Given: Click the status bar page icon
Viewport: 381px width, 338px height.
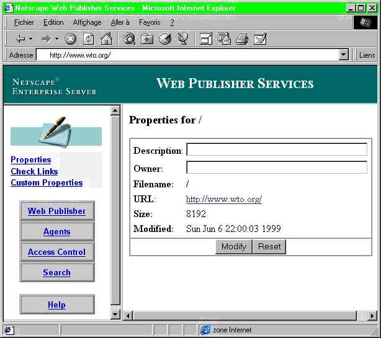Looking at the screenshot, I should point(9,330).
